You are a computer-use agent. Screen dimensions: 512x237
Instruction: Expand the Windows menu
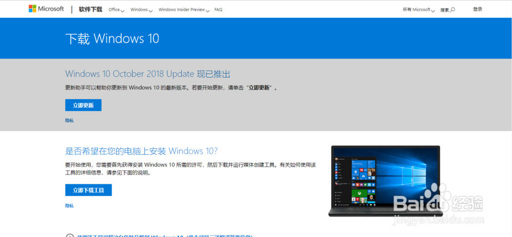tap(141, 10)
